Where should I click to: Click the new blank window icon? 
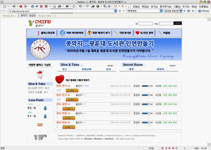(5, 6)
